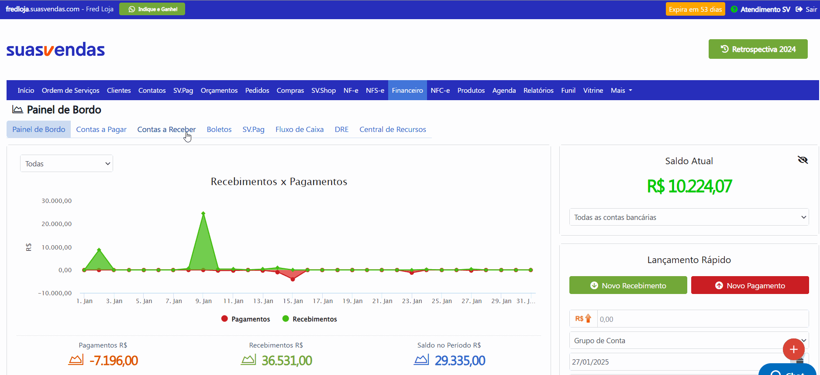
Task: Open Orçamentos menu
Action: click(219, 90)
